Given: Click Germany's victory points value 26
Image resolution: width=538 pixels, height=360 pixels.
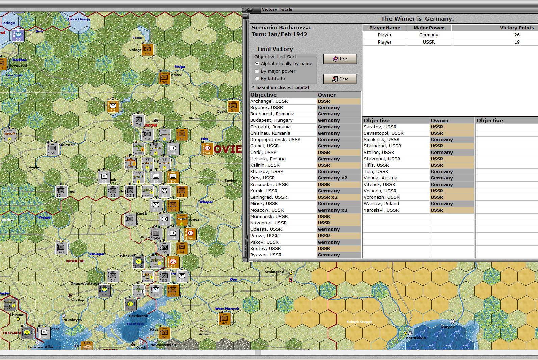Looking at the screenshot, I should pyautogui.click(x=517, y=35).
